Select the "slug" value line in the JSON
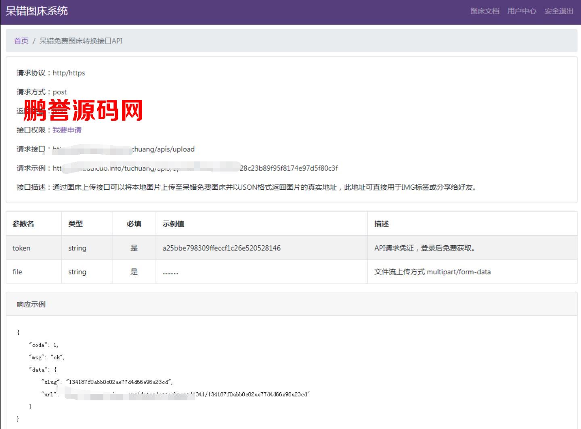581x429 pixels. click(107, 382)
